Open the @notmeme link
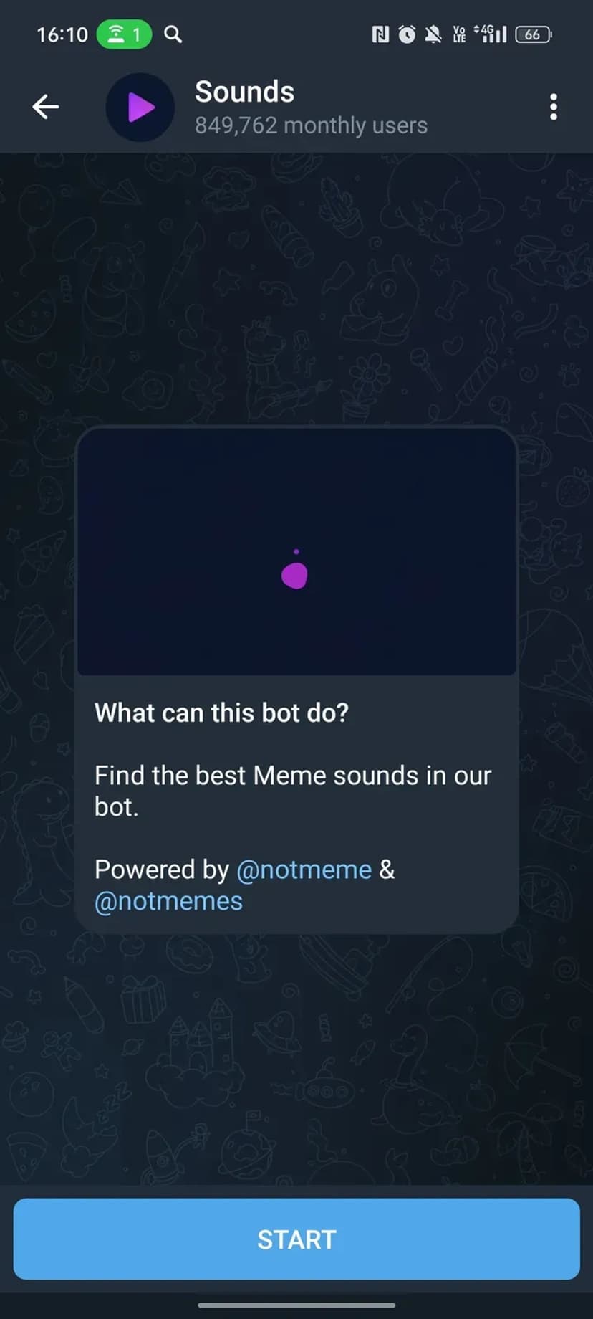The width and height of the screenshot is (593, 1319). [x=304, y=870]
